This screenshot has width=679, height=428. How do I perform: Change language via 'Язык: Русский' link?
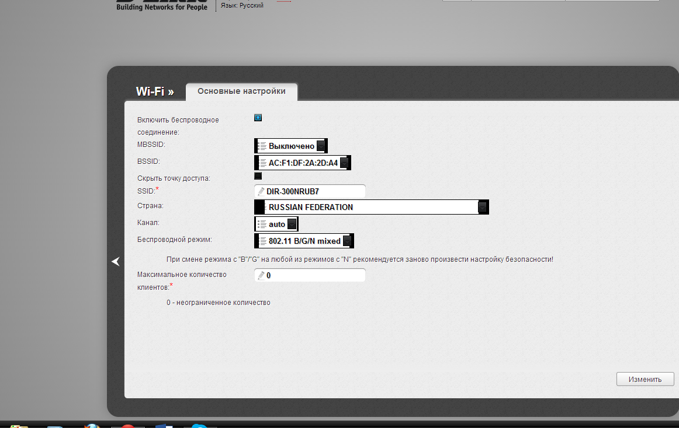(x=242, y=5)
